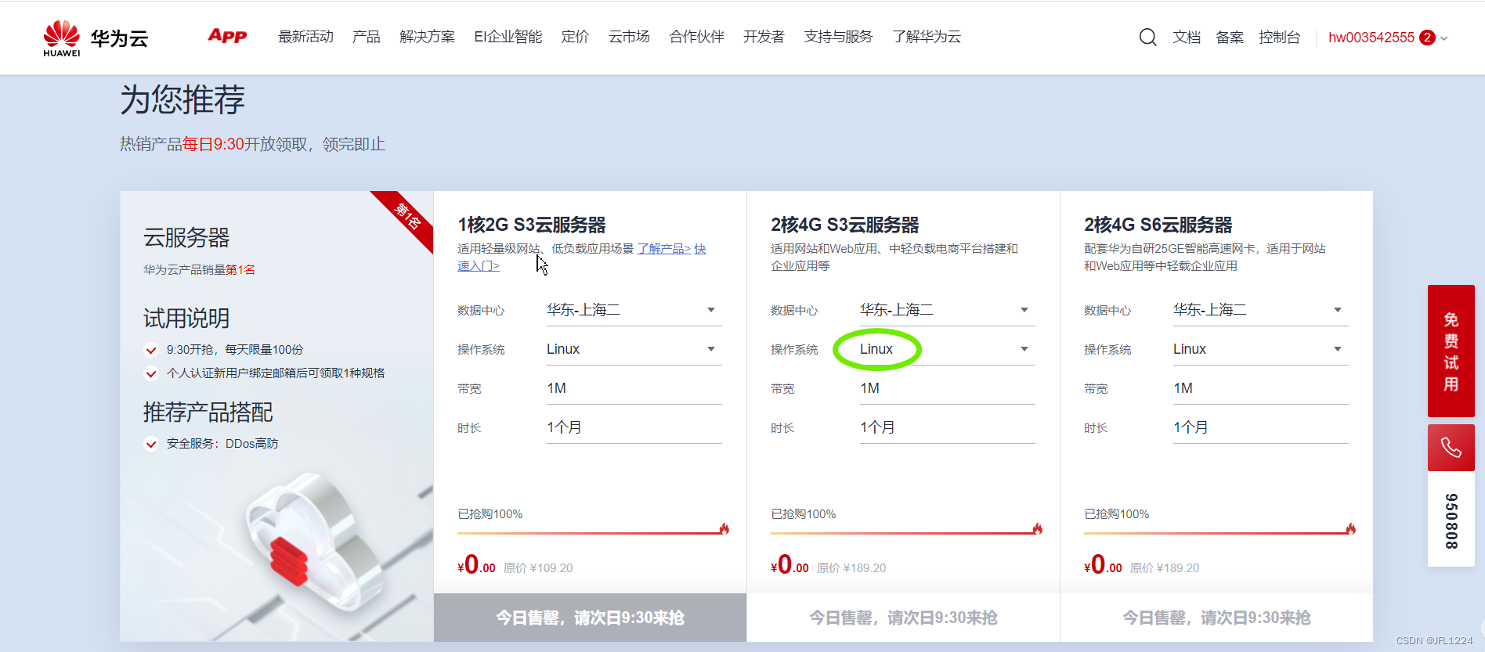Click the 1M bandwidth field on 1核2G S3 card
The image size is (1485, 652).
[634, 388]
